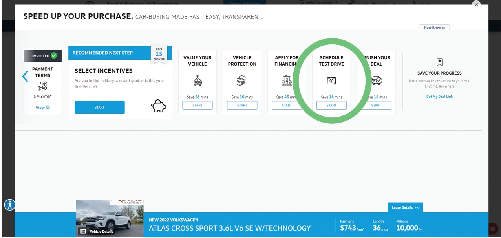Start Value Your Vehicle step
The width and height of the screenshot is (501, 238).
(197, 105)
